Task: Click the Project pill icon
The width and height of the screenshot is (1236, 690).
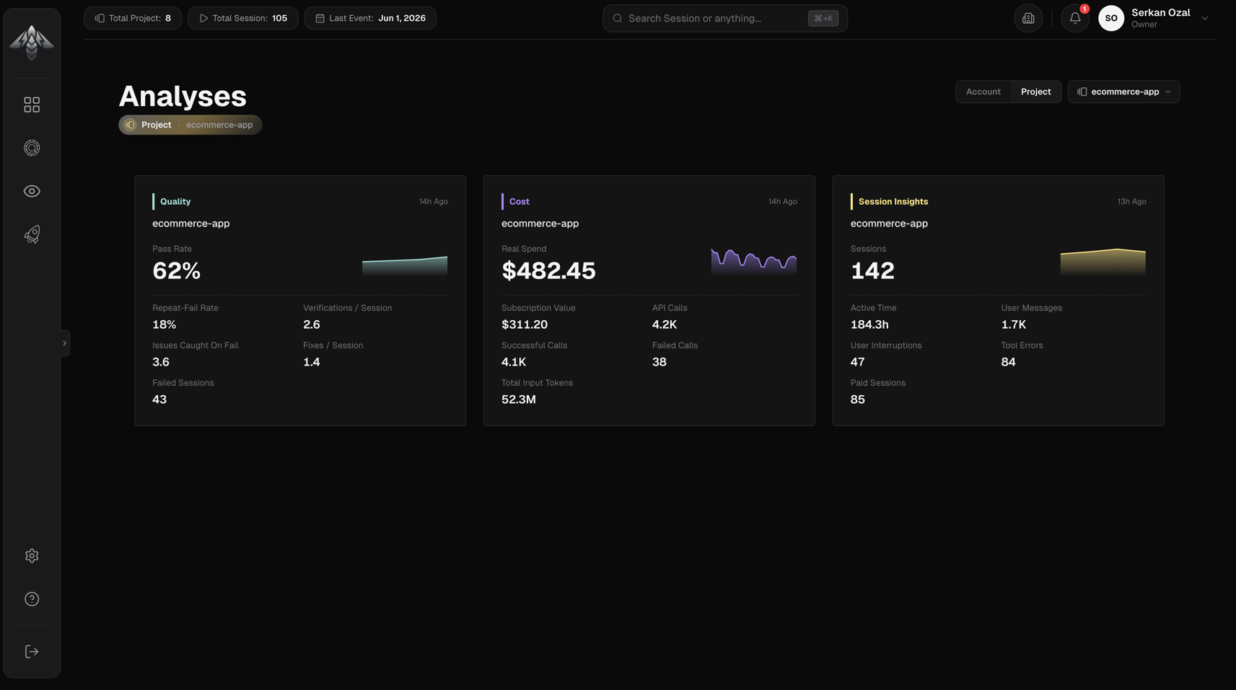Action: tap(130, 125)
